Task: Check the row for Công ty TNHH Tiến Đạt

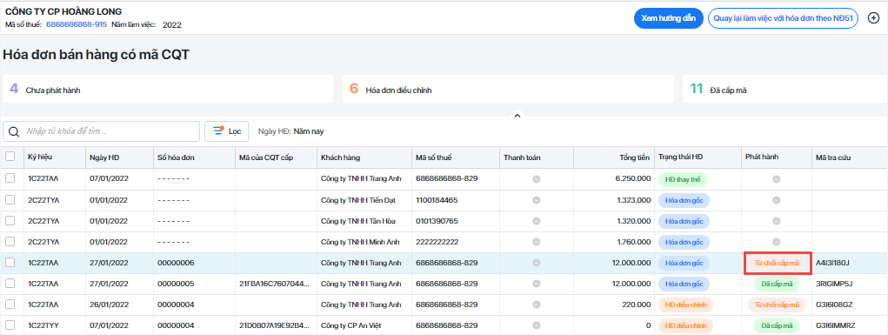Action: [x=10, y=200]
